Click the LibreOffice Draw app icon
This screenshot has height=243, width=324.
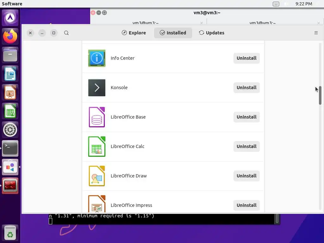pyautogui.click(x=97, y=176)
